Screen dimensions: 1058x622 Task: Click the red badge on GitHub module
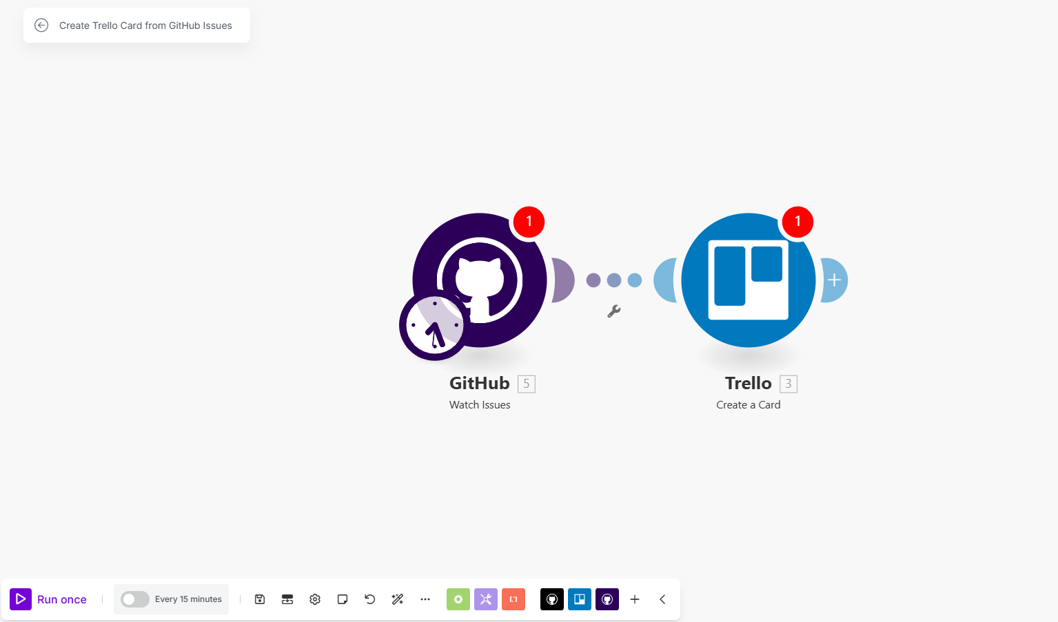pos(529,222)
